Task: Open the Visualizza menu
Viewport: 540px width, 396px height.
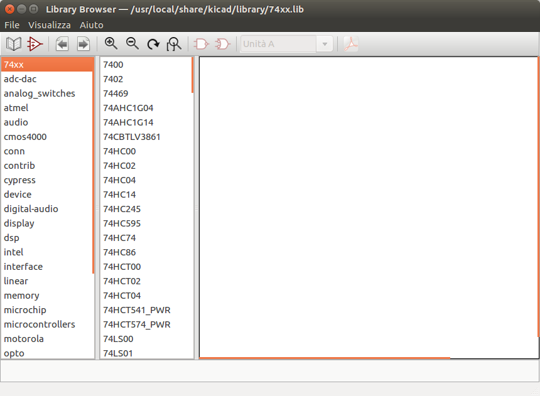Action: [x=50, y=25]
